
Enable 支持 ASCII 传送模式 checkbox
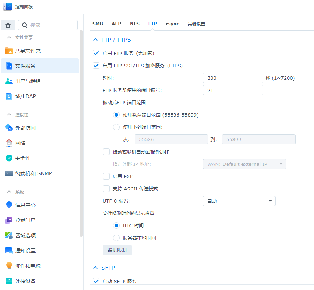106,189
